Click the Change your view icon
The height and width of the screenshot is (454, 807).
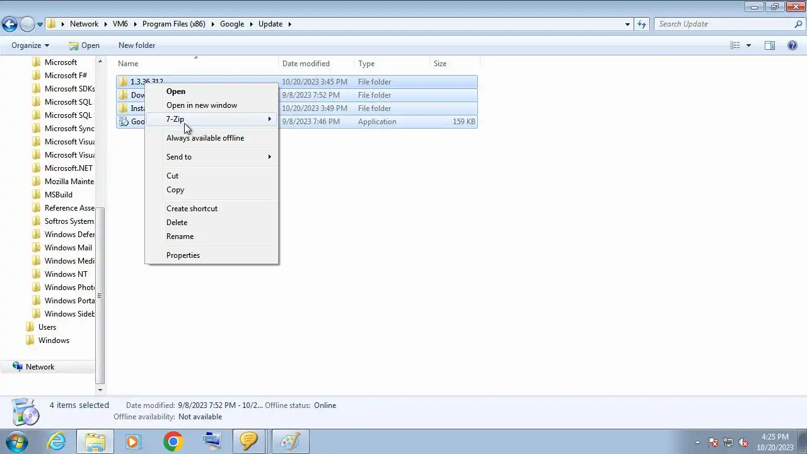735,45
